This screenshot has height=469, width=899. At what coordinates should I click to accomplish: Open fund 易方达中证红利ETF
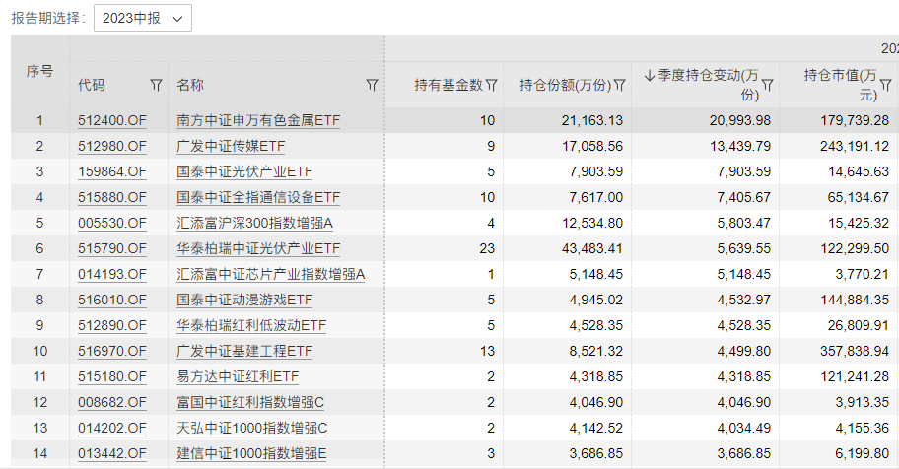click(238, 376)
